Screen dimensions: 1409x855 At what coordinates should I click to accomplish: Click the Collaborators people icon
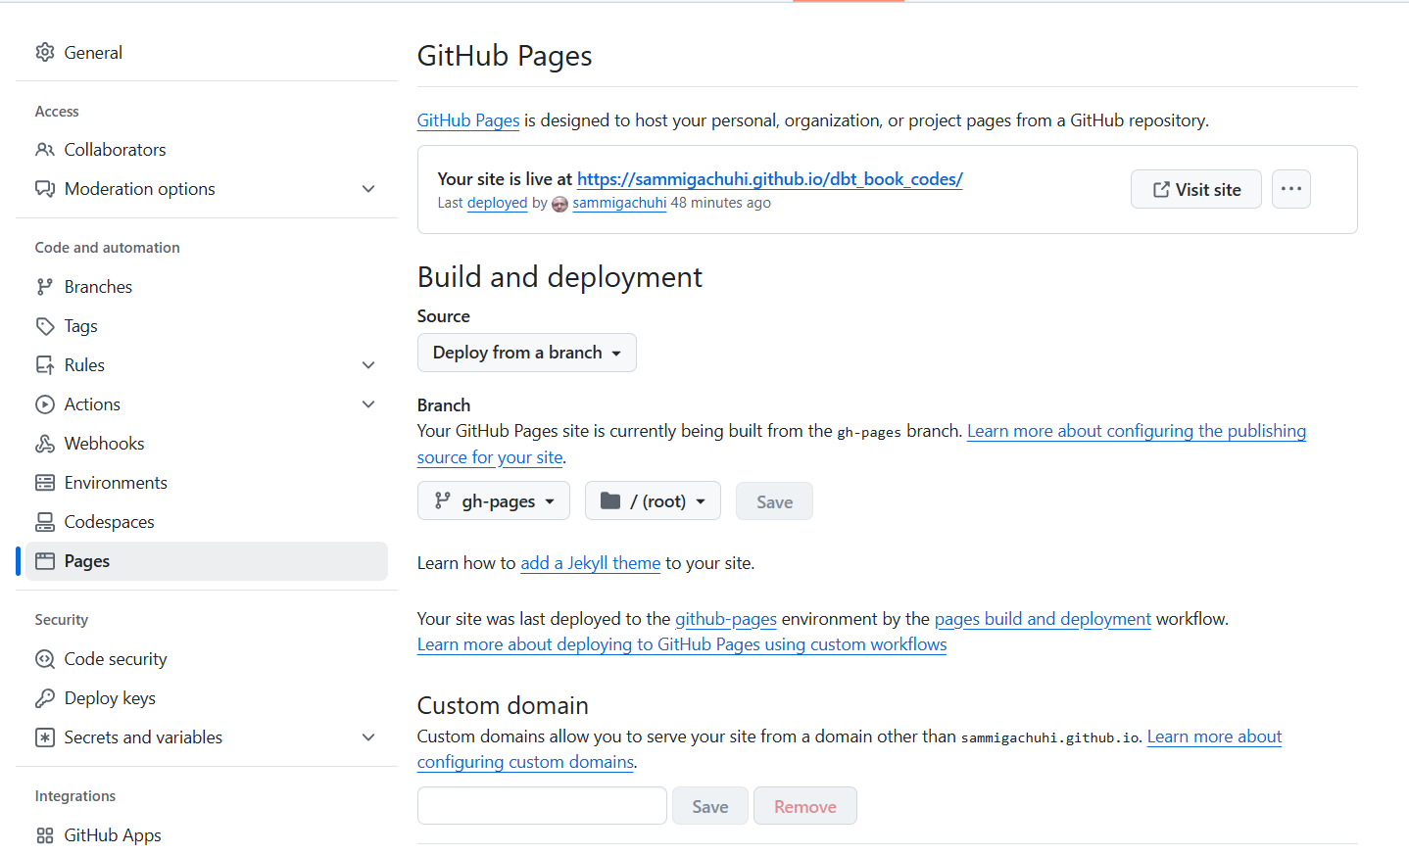point(45,150)
